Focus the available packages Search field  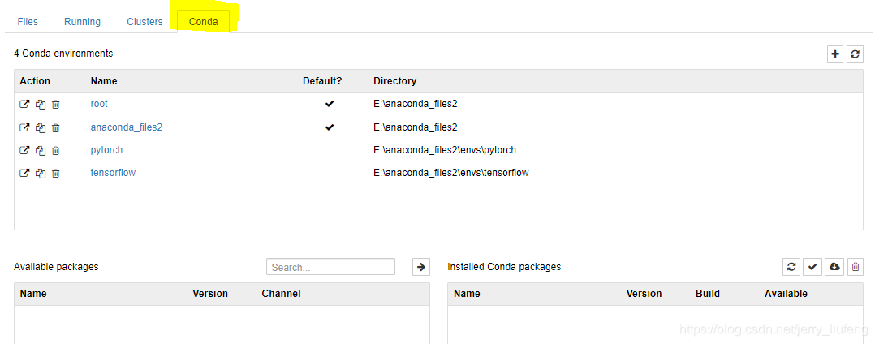pyautogui.click(x=331, y=267)
